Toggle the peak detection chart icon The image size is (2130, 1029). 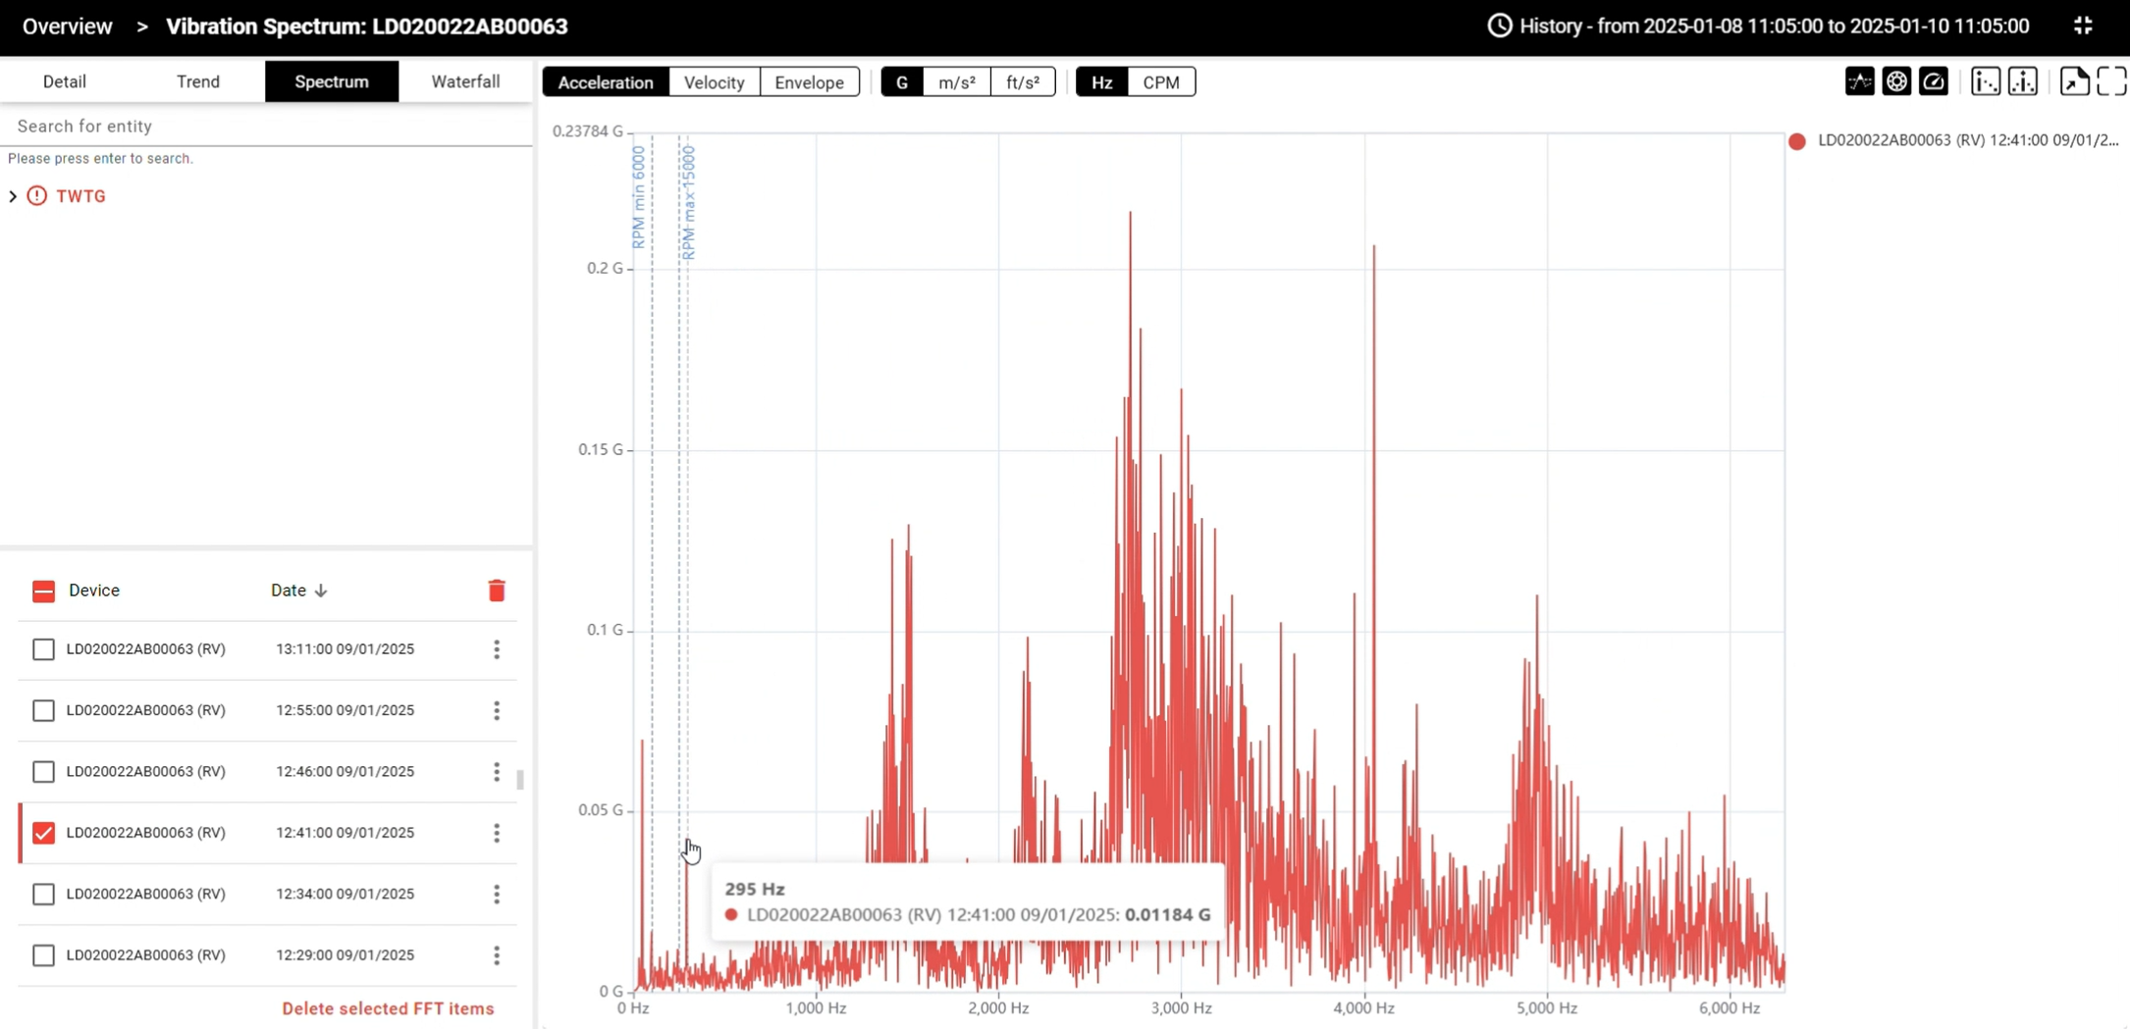coord(1859,81)
